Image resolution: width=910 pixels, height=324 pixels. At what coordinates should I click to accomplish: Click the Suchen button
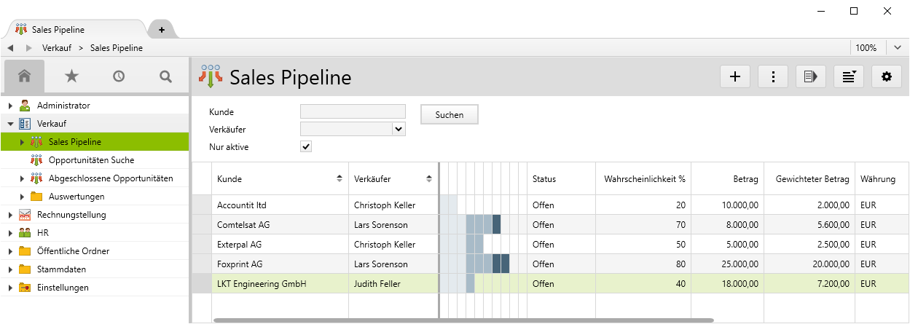tap(450, 115)
